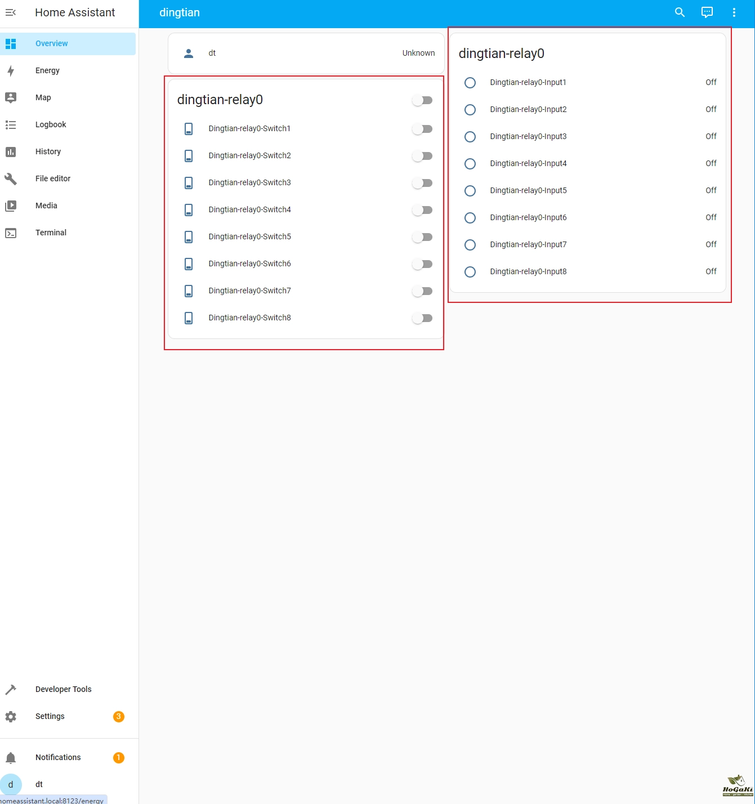Turn on Dingtian-relay0-Switch1
Viewport: 755px width, 804px height.
[x=422, y=129]
